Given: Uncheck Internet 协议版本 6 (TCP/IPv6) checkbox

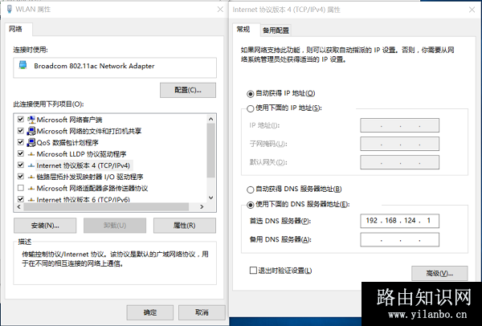Looking at the screenshot, I should coord(21,199).
